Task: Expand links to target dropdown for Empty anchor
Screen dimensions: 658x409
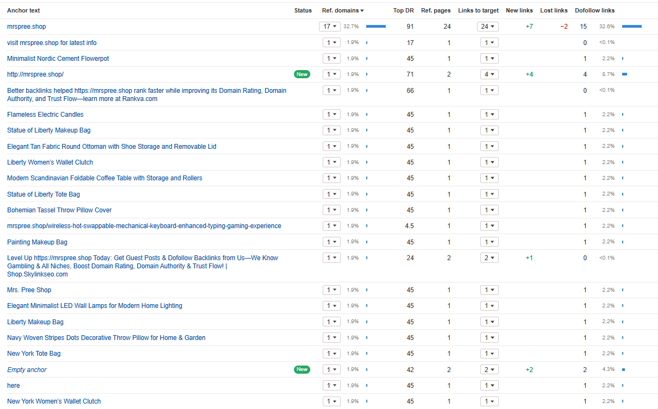Action: (x=489, y=370)
